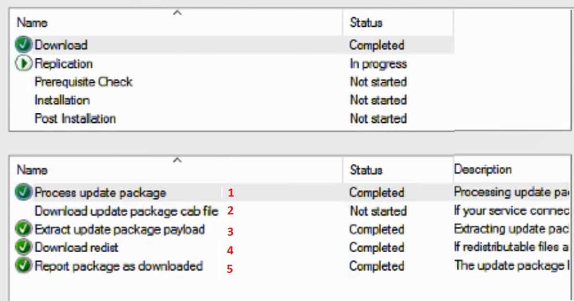The image size is (574, 301).
Task: Click the In progress status of Replication
Action: pyautogui.click(x=378, y=64)
